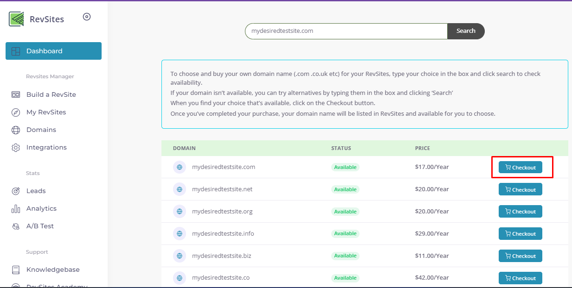This screenshot has height=288, width=572.
Task: Click the Available badge for mydesiredtestsite.info
Action: click(x=345, y=234)
